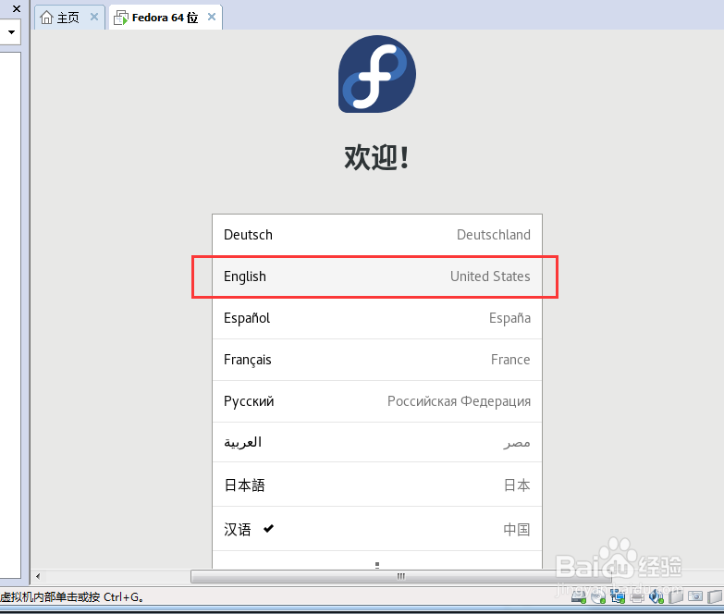Screen dimensions: 724x614
Task: Select Deutsch language
Action: point(376,235)
